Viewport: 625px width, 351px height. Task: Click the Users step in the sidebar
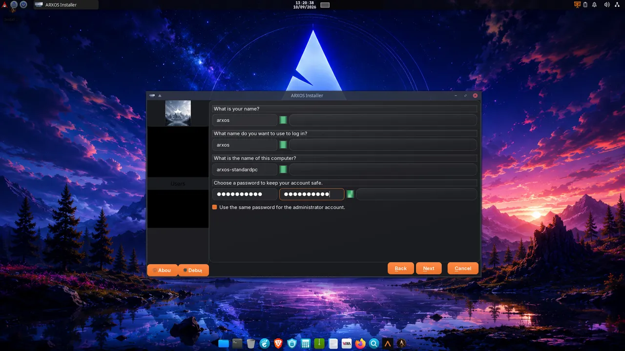(178, 184)
